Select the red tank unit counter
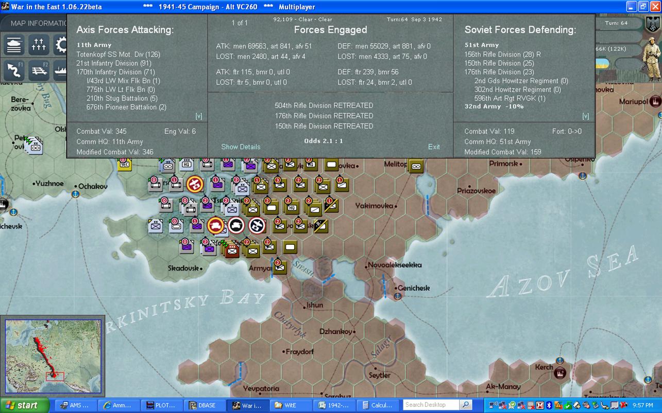This screenshot has height=413, width=662. point(216,225)
